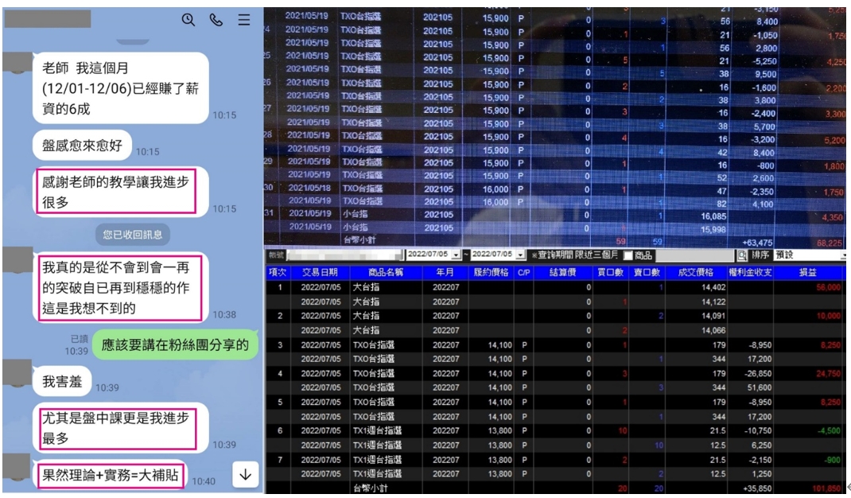Open the end date 2022/07/05 dropdown
The image size is (851, 498).
tap(519, 255)
